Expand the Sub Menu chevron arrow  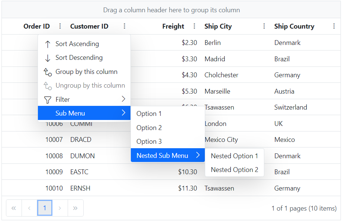(123, 113)
